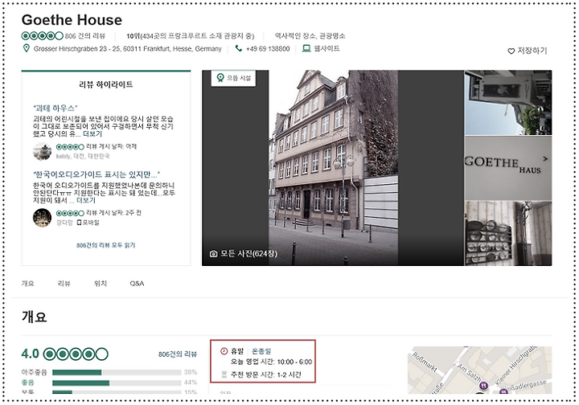579x405 pixels.
Task: Click the camera icon beside 모든 사진
Action: [213, 254]
